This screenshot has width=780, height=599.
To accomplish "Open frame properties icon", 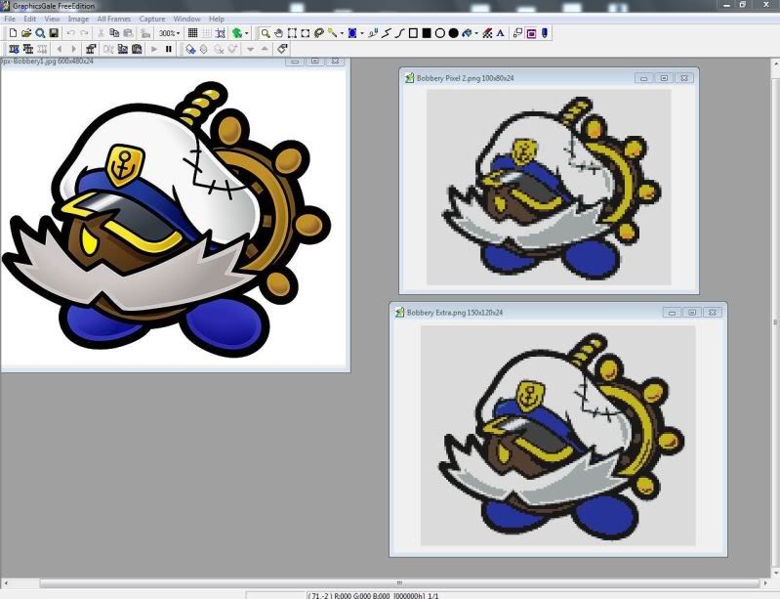I will [x=91, y=49].
